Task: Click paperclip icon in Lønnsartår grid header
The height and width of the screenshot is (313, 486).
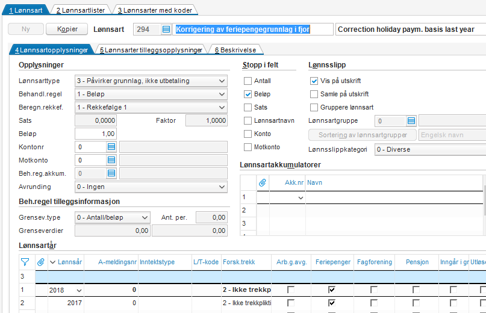Action: coord(41,262)
